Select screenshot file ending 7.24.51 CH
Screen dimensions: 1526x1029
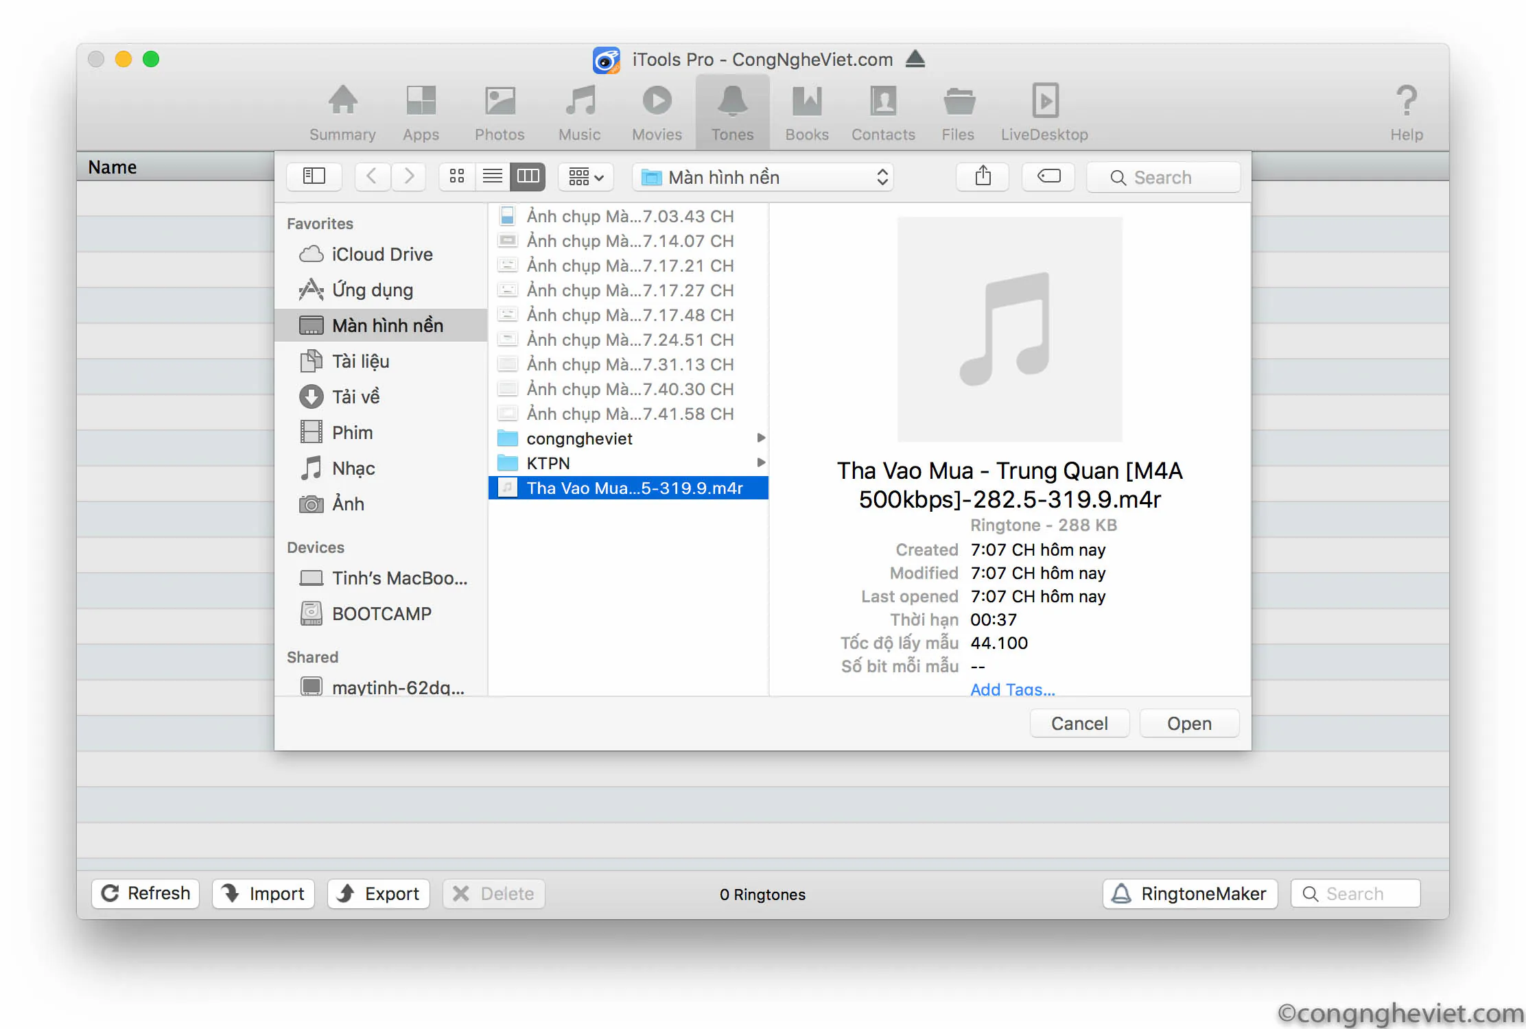(x=629, y=340)
